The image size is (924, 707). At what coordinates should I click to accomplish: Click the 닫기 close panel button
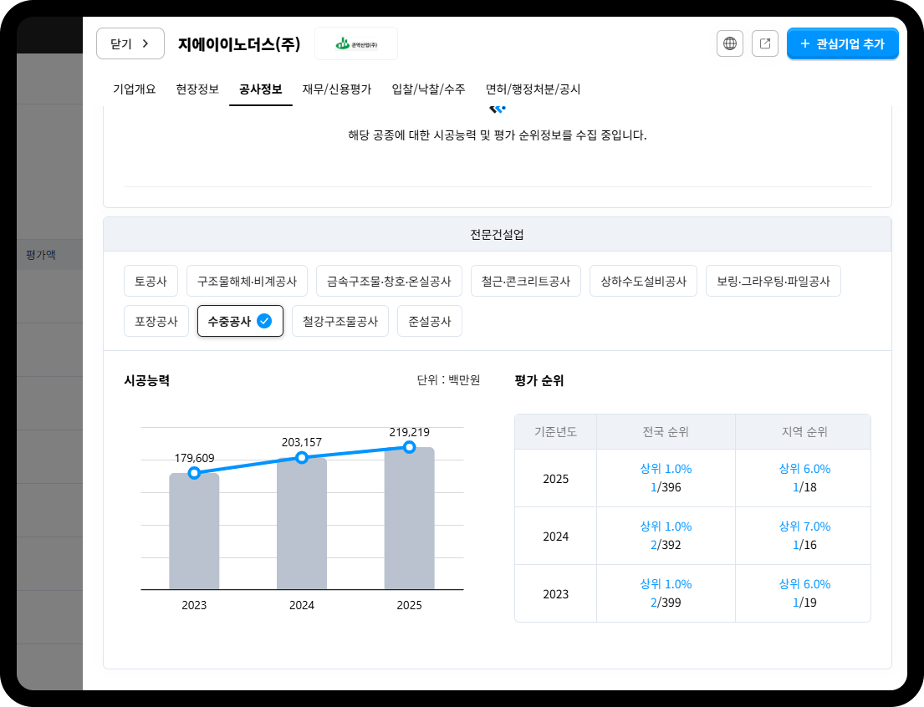pos(130,43)
